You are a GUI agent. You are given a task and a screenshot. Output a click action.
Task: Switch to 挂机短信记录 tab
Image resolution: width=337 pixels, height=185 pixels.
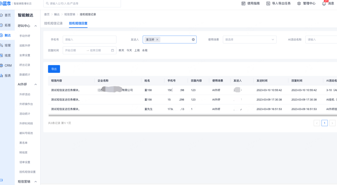53,23
